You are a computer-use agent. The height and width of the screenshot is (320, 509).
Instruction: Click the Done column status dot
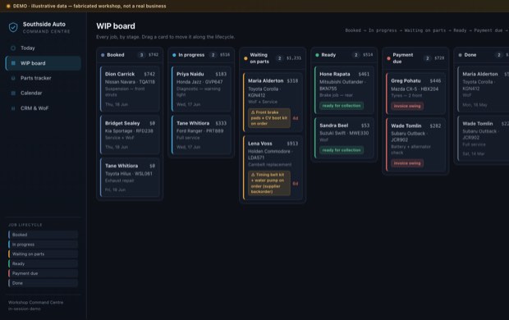point(460,55)
